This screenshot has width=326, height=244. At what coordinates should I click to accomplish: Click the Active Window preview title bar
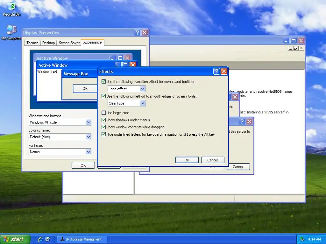76,65
